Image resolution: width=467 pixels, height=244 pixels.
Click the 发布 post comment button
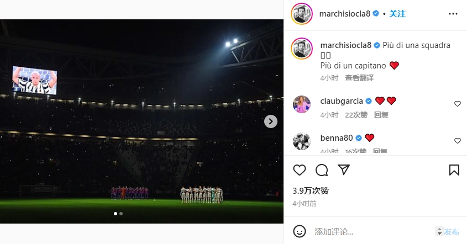[452, 231]
